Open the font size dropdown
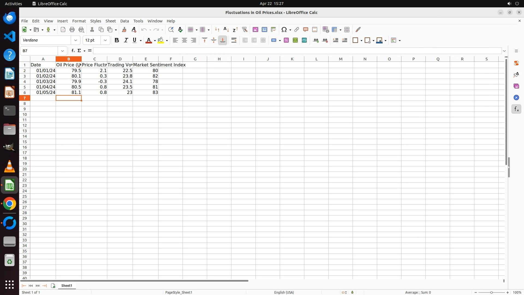 coord(105,40)
